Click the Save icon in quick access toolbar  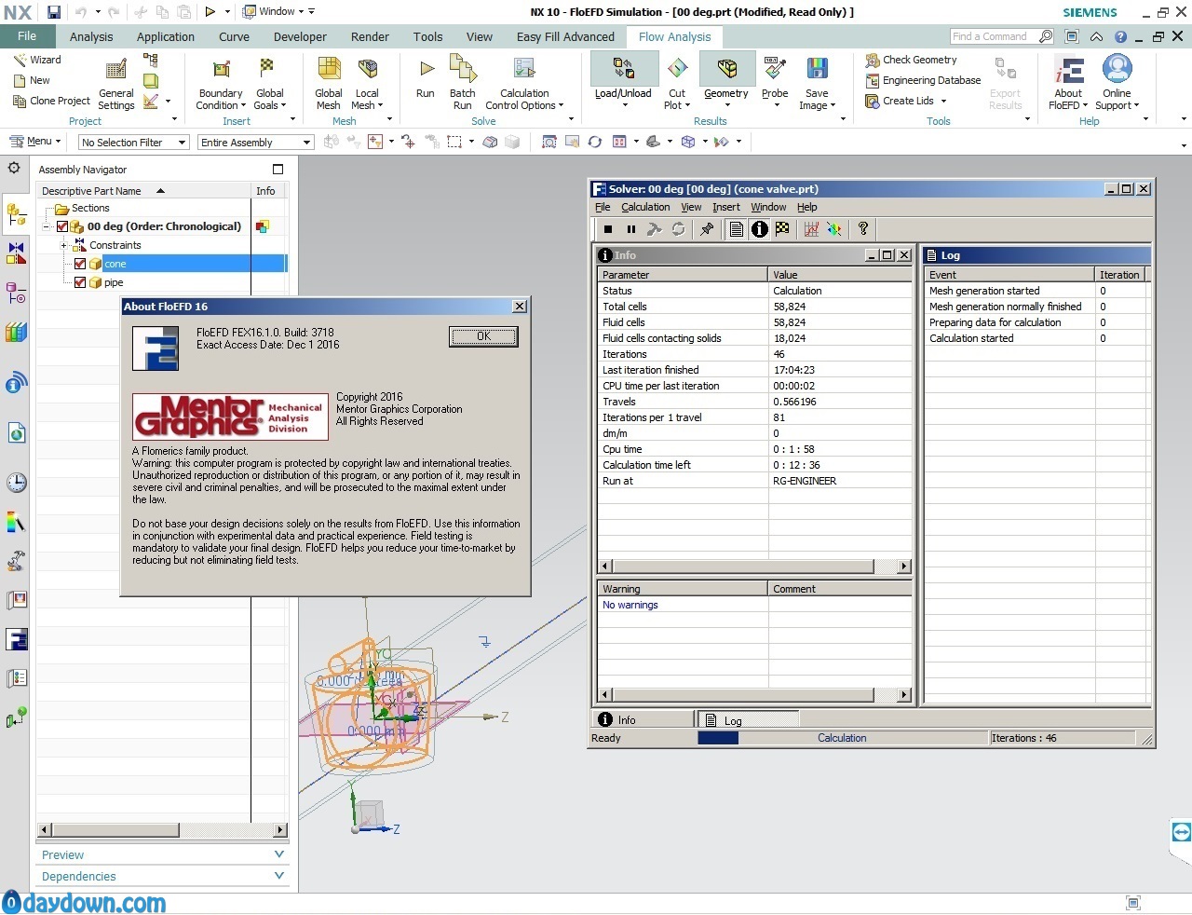(x=54, y=12)
